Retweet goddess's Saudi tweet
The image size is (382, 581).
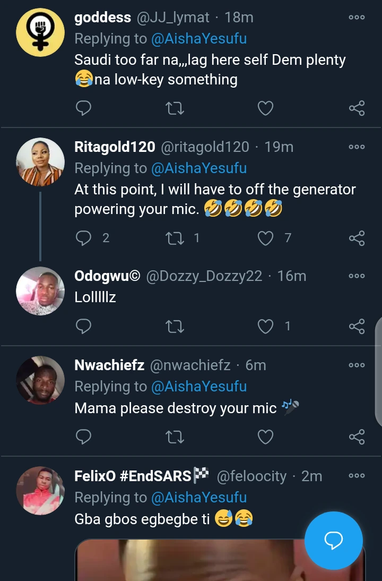coord(175,108)
